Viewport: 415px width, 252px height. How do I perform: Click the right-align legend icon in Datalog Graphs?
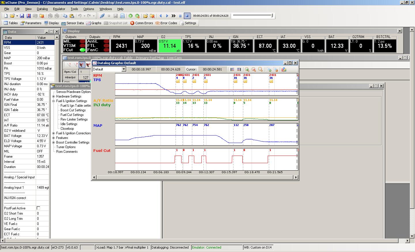pos(239,69)
